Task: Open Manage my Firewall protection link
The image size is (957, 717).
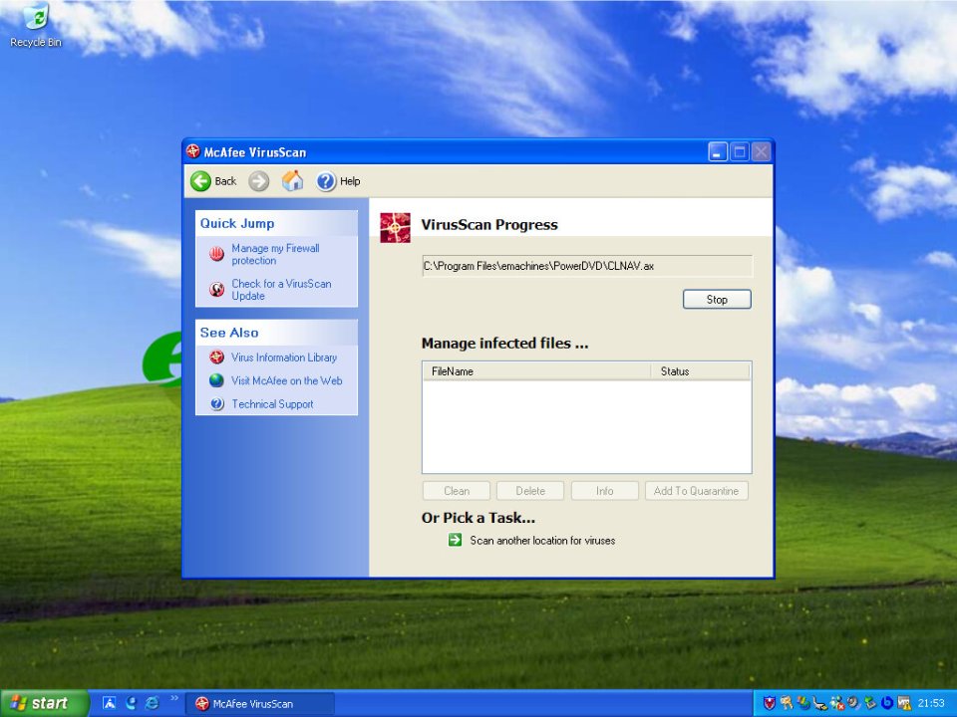Action: (275, 255)
